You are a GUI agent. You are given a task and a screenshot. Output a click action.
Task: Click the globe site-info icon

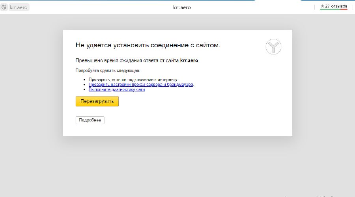coord(4,7)
